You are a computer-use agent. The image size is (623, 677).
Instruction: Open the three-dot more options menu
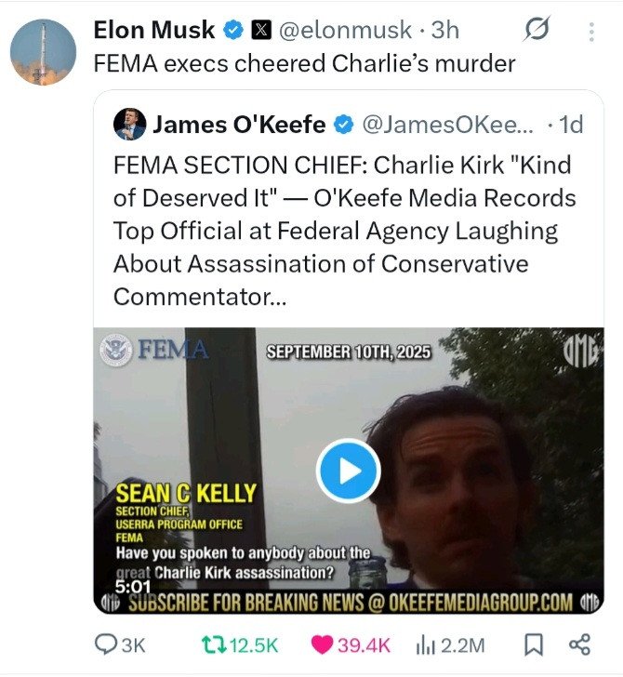(x=591, y=32)
